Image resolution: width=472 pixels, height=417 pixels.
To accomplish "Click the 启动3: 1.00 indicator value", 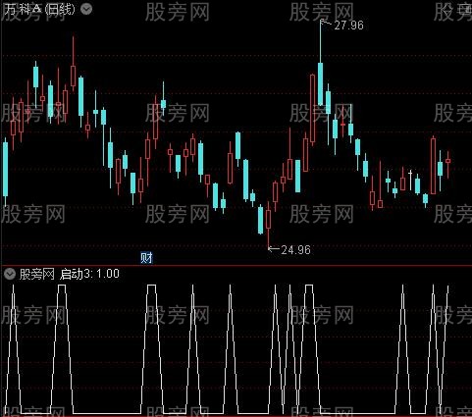I will (x=89, y=274).
